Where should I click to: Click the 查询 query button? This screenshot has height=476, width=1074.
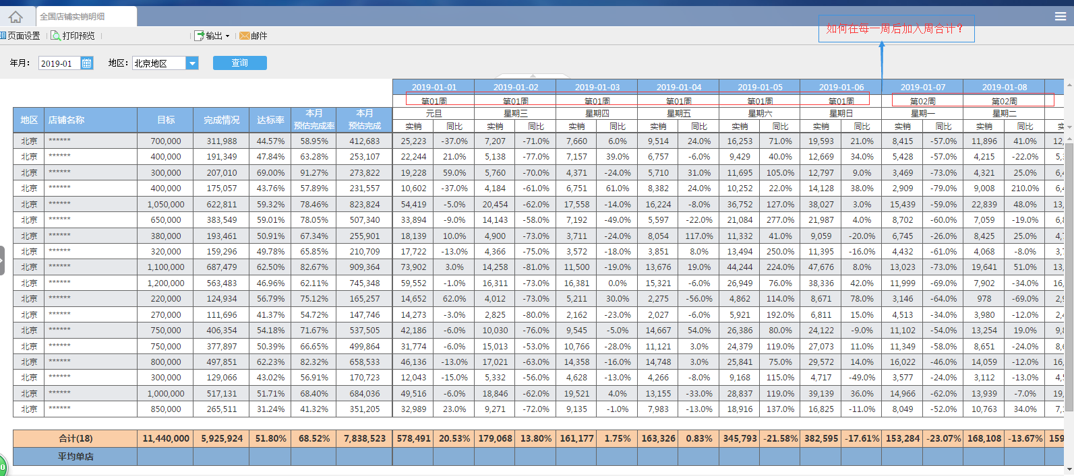pos(239,63)
